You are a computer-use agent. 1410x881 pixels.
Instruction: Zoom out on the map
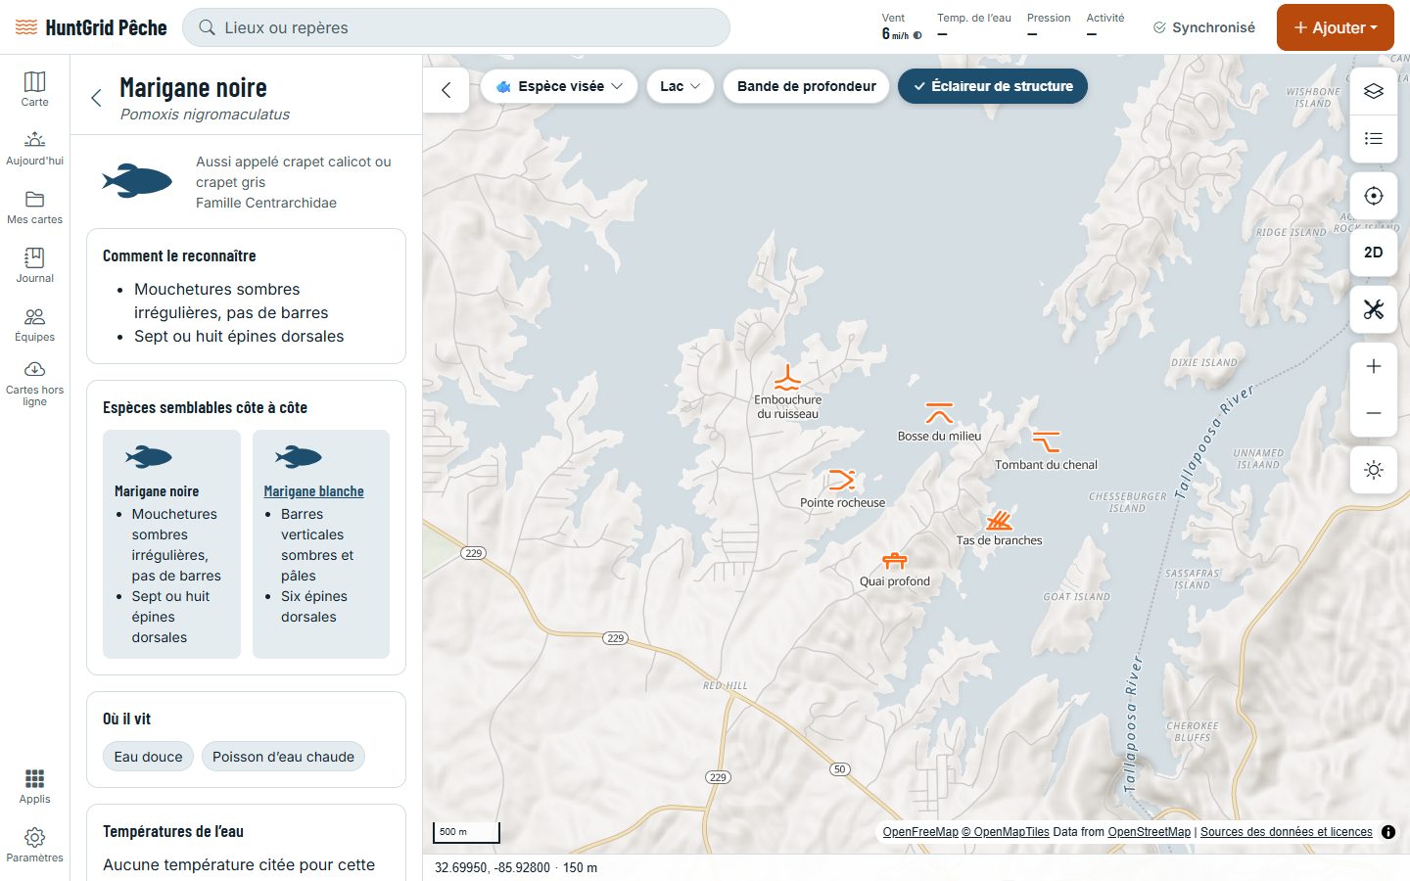[x=1374, y=413]
